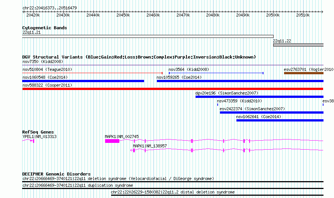Click the 20420k ruler tick label

click(x=33, y=15)
